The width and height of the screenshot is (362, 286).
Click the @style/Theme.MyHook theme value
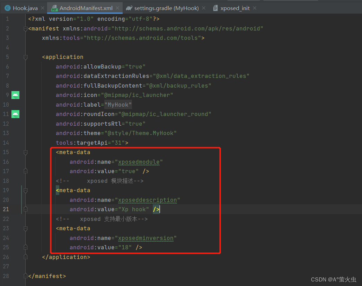pyautogui.click(x=141, y=133)
